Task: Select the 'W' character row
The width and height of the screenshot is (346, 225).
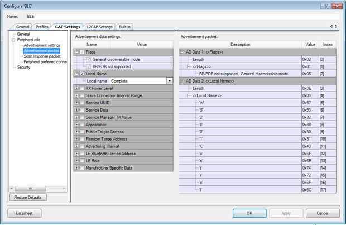Action: pos(257,103)
